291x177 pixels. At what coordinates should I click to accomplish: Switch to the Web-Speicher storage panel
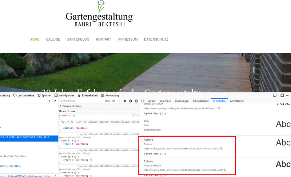point(64,95)
